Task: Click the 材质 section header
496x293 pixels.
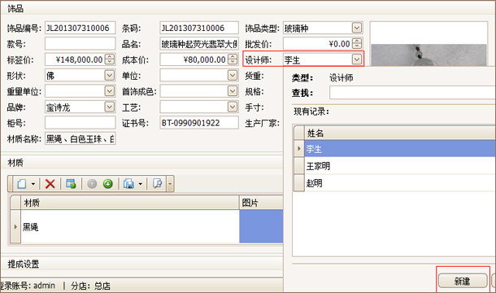Action: point(15,163)
